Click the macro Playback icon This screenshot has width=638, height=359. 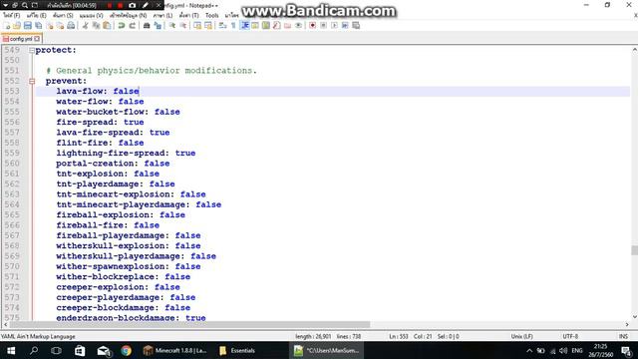pos(334,26)
